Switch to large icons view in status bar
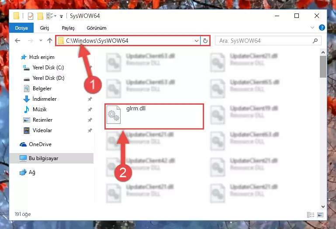The image size is (336, 229). click(320, 215)
